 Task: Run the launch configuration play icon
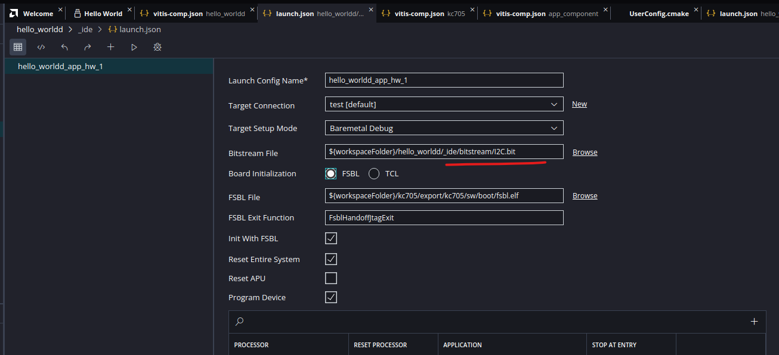pyautogui.click(x=134, y=47)
